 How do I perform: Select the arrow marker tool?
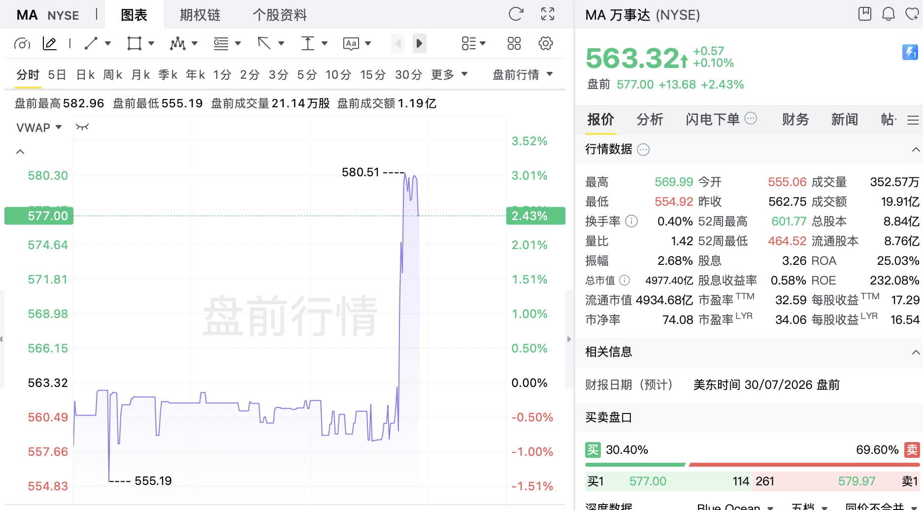[264, 43]
